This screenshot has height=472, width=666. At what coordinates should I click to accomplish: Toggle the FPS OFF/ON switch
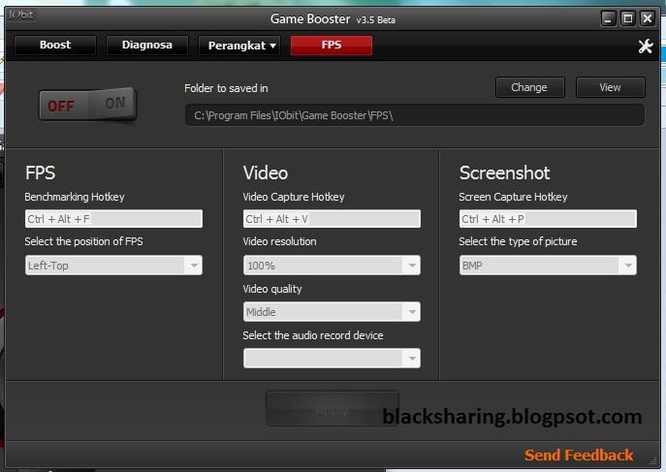tap(87, 104)
